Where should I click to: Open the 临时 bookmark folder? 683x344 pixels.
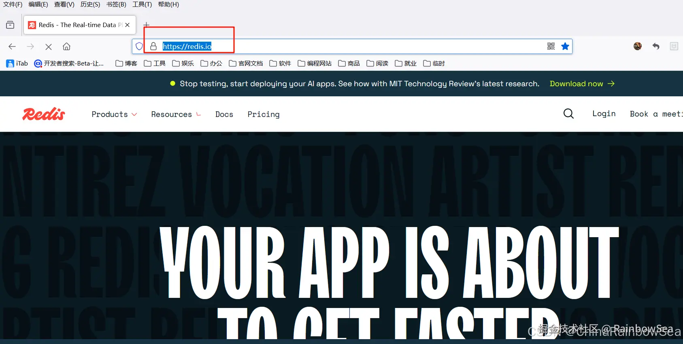[434, 64]
